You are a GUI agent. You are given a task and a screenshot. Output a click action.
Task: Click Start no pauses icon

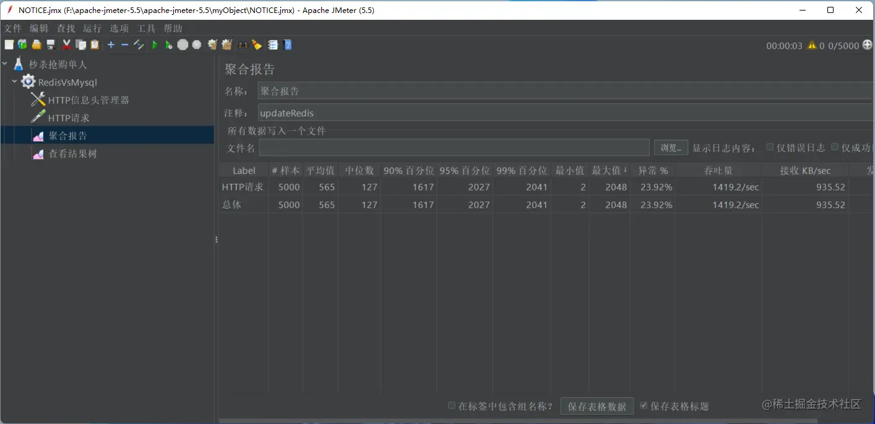(x=168, y=45)
